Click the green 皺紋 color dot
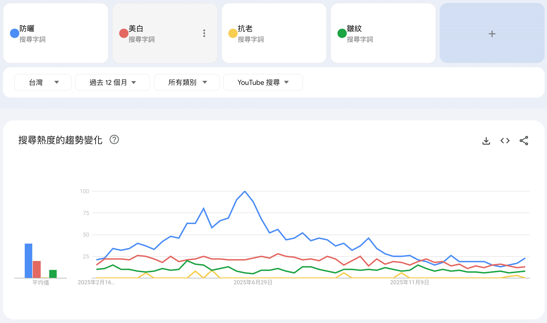The height and width of the screenshot is (323, 547). [342, 33]
